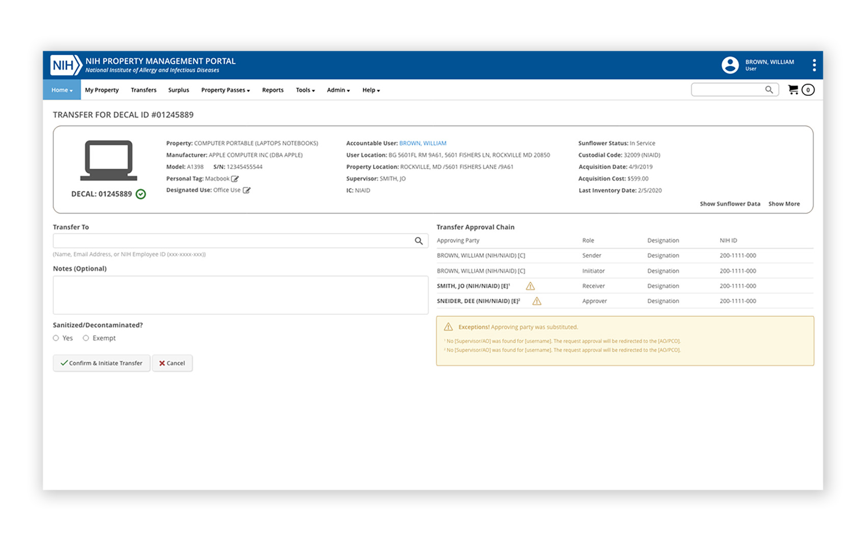Viewport: 866px width, 541px height.
Task: Expand the Property Passes dropdown
Action: pyautogui.click(x=225, y=90)
